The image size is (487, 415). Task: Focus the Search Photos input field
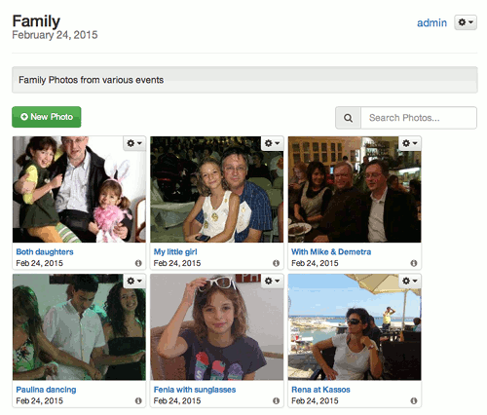[419, 118]
